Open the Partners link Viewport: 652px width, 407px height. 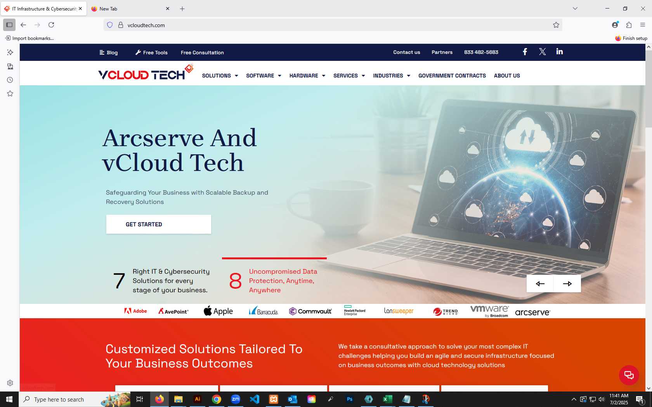click(442, 52)
